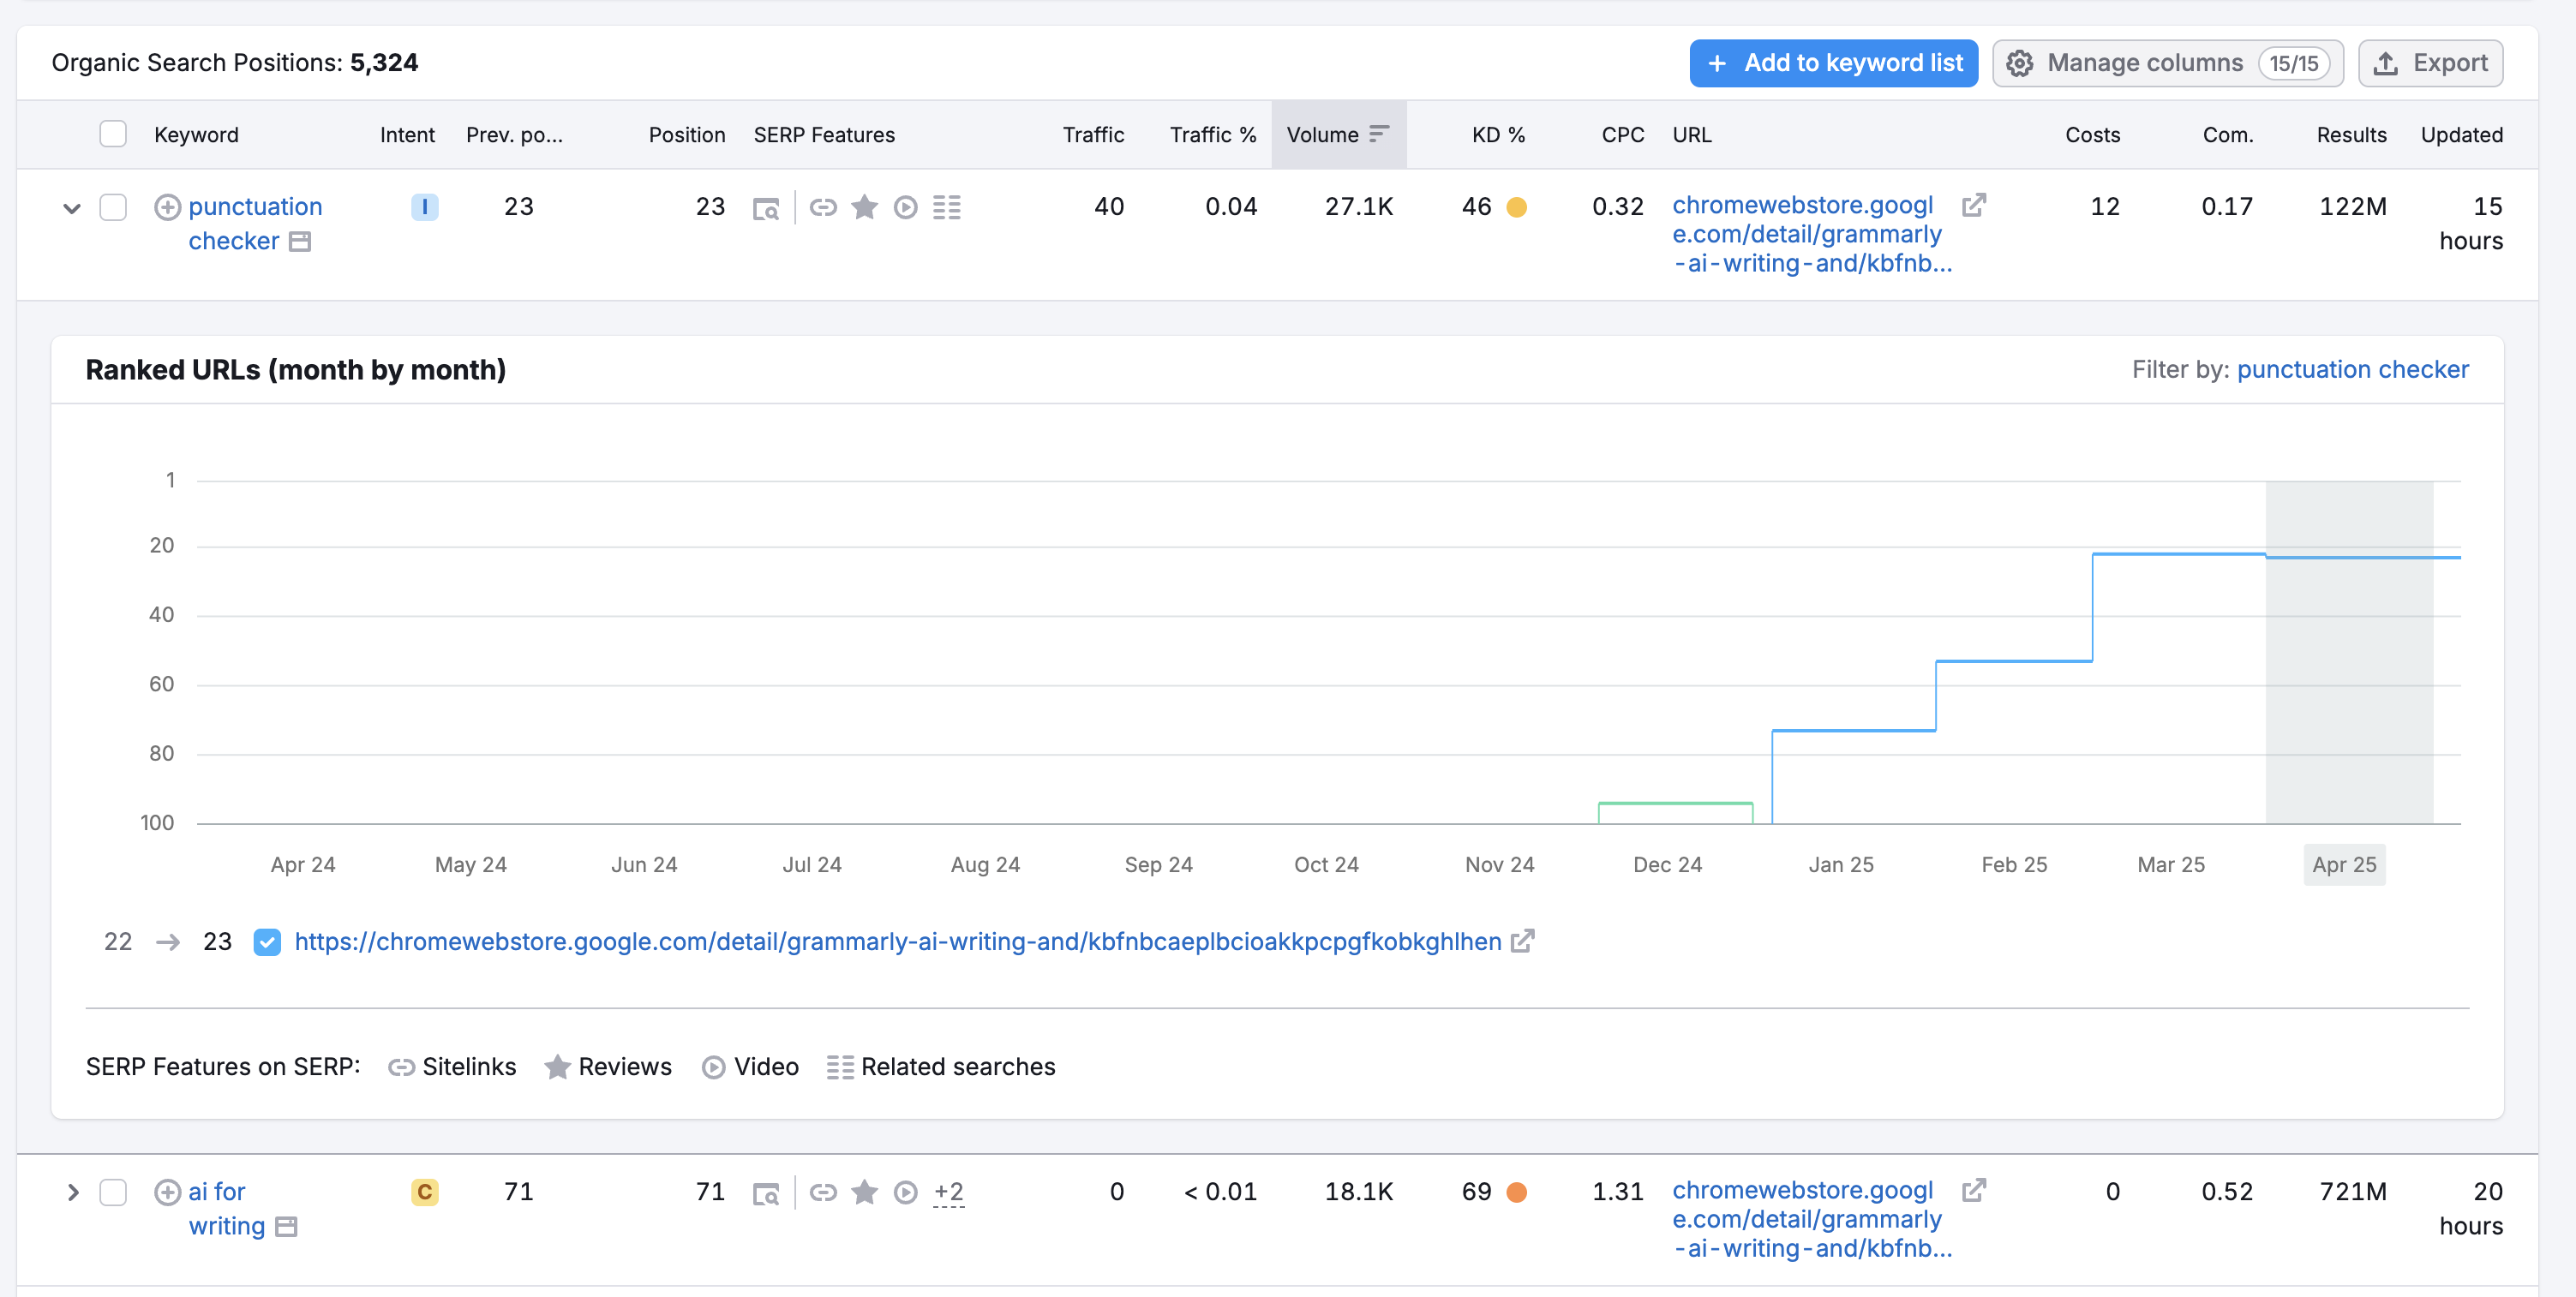The width and height of the screenshot is (2576, 1297).
Task: Click SERP page icon next to 'ai for writing'
Action: (x=286, y=1226)
